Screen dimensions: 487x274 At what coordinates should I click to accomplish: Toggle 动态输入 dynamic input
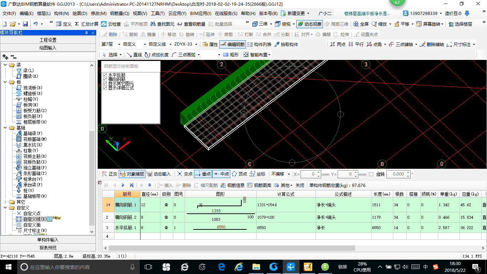coord(159,174)
